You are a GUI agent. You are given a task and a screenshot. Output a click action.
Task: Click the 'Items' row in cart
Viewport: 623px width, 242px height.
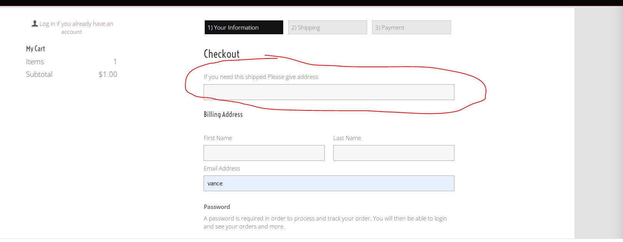tap(71, 62)
